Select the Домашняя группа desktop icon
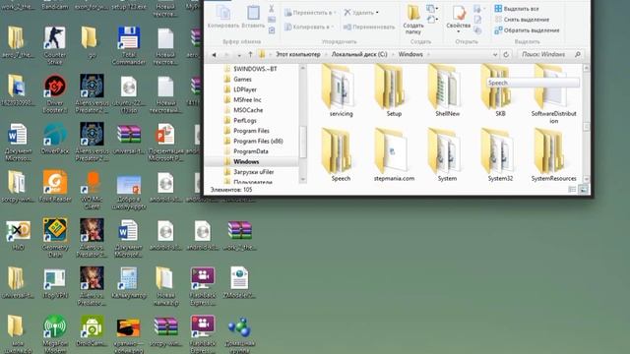Screen dimensions: 630x354 point(240,334)
